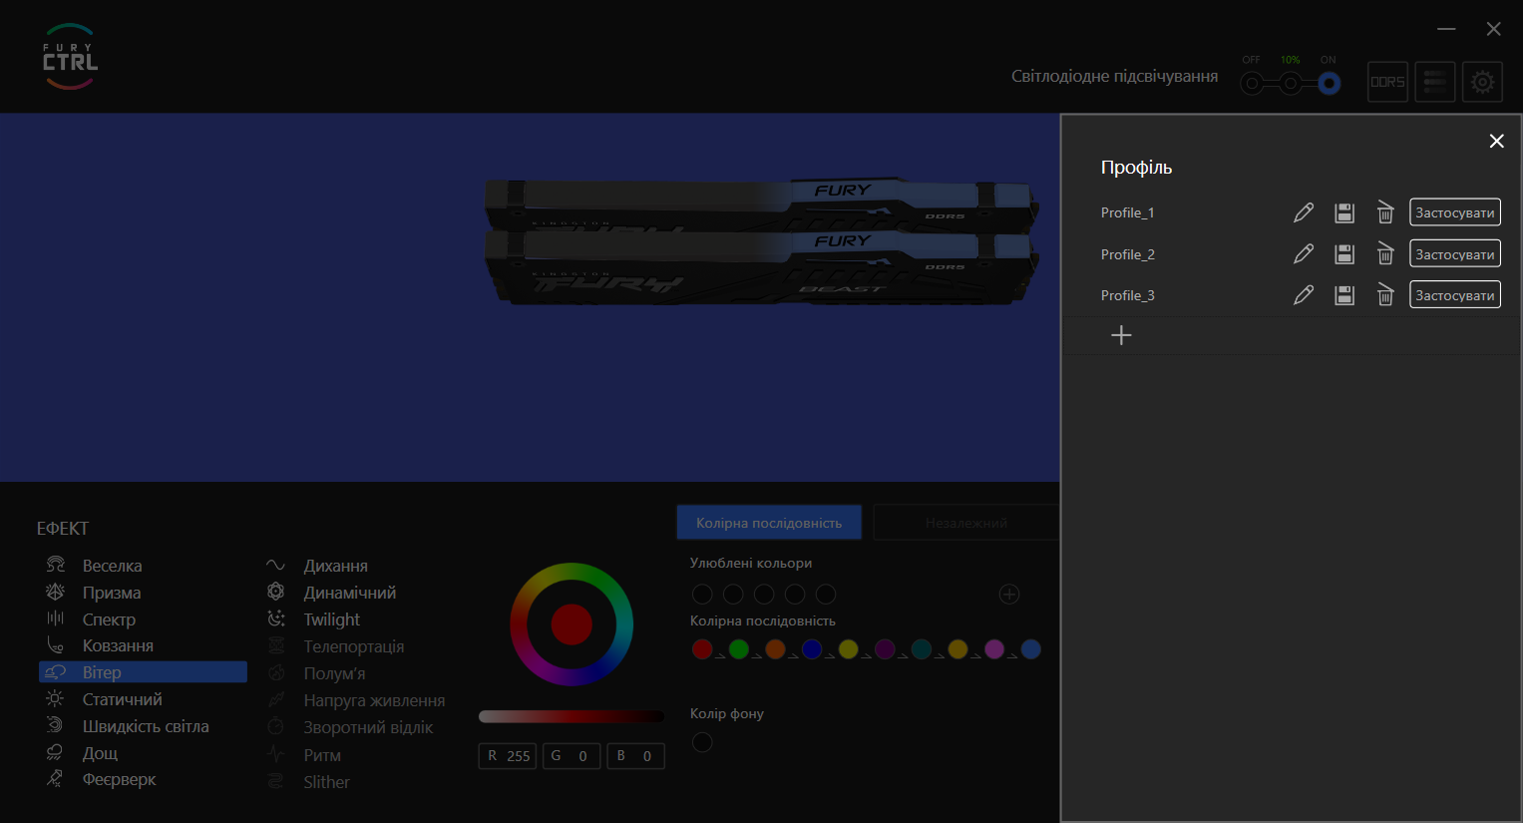Set LED lighting to OFF

(1252, 84)
